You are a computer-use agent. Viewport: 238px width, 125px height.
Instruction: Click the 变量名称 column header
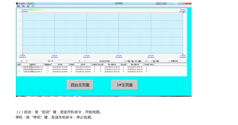33,65
